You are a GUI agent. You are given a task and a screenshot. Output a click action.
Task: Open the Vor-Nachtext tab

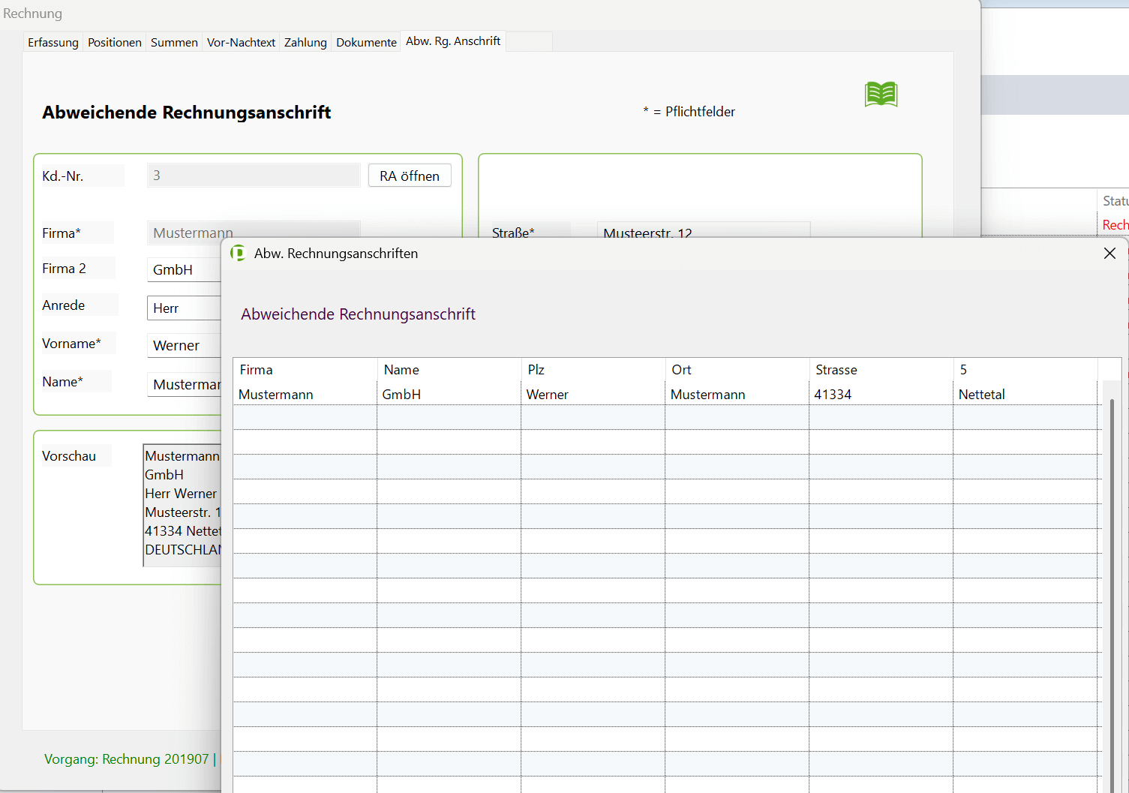241,43
